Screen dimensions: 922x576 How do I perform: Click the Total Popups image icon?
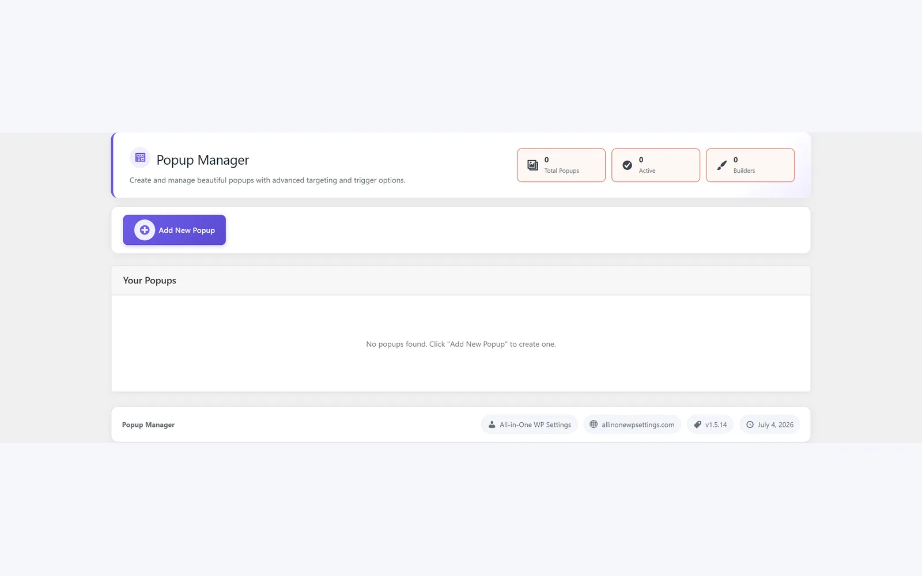(x=533, y=165)
